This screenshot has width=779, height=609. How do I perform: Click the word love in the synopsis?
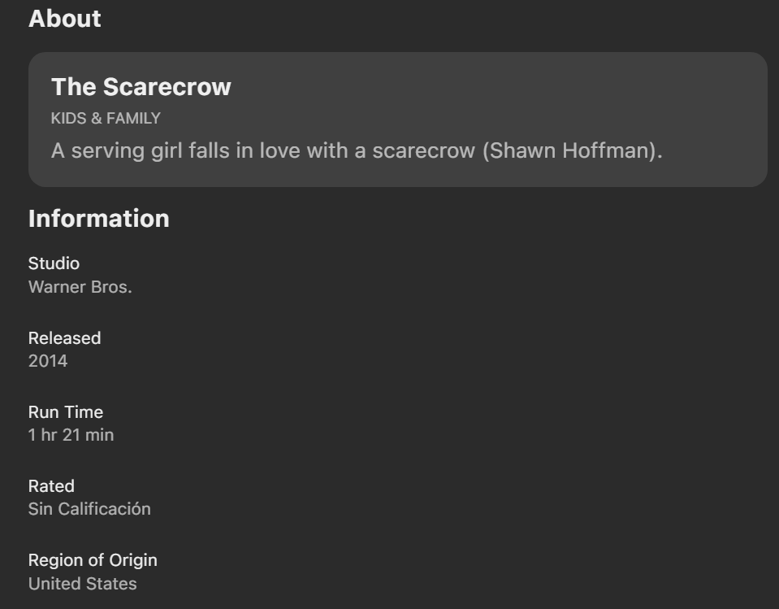click(x=279, y=150)
